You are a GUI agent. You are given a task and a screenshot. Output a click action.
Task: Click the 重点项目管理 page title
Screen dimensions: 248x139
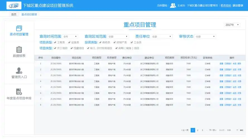pyautogui.click(x=140, y=25)
